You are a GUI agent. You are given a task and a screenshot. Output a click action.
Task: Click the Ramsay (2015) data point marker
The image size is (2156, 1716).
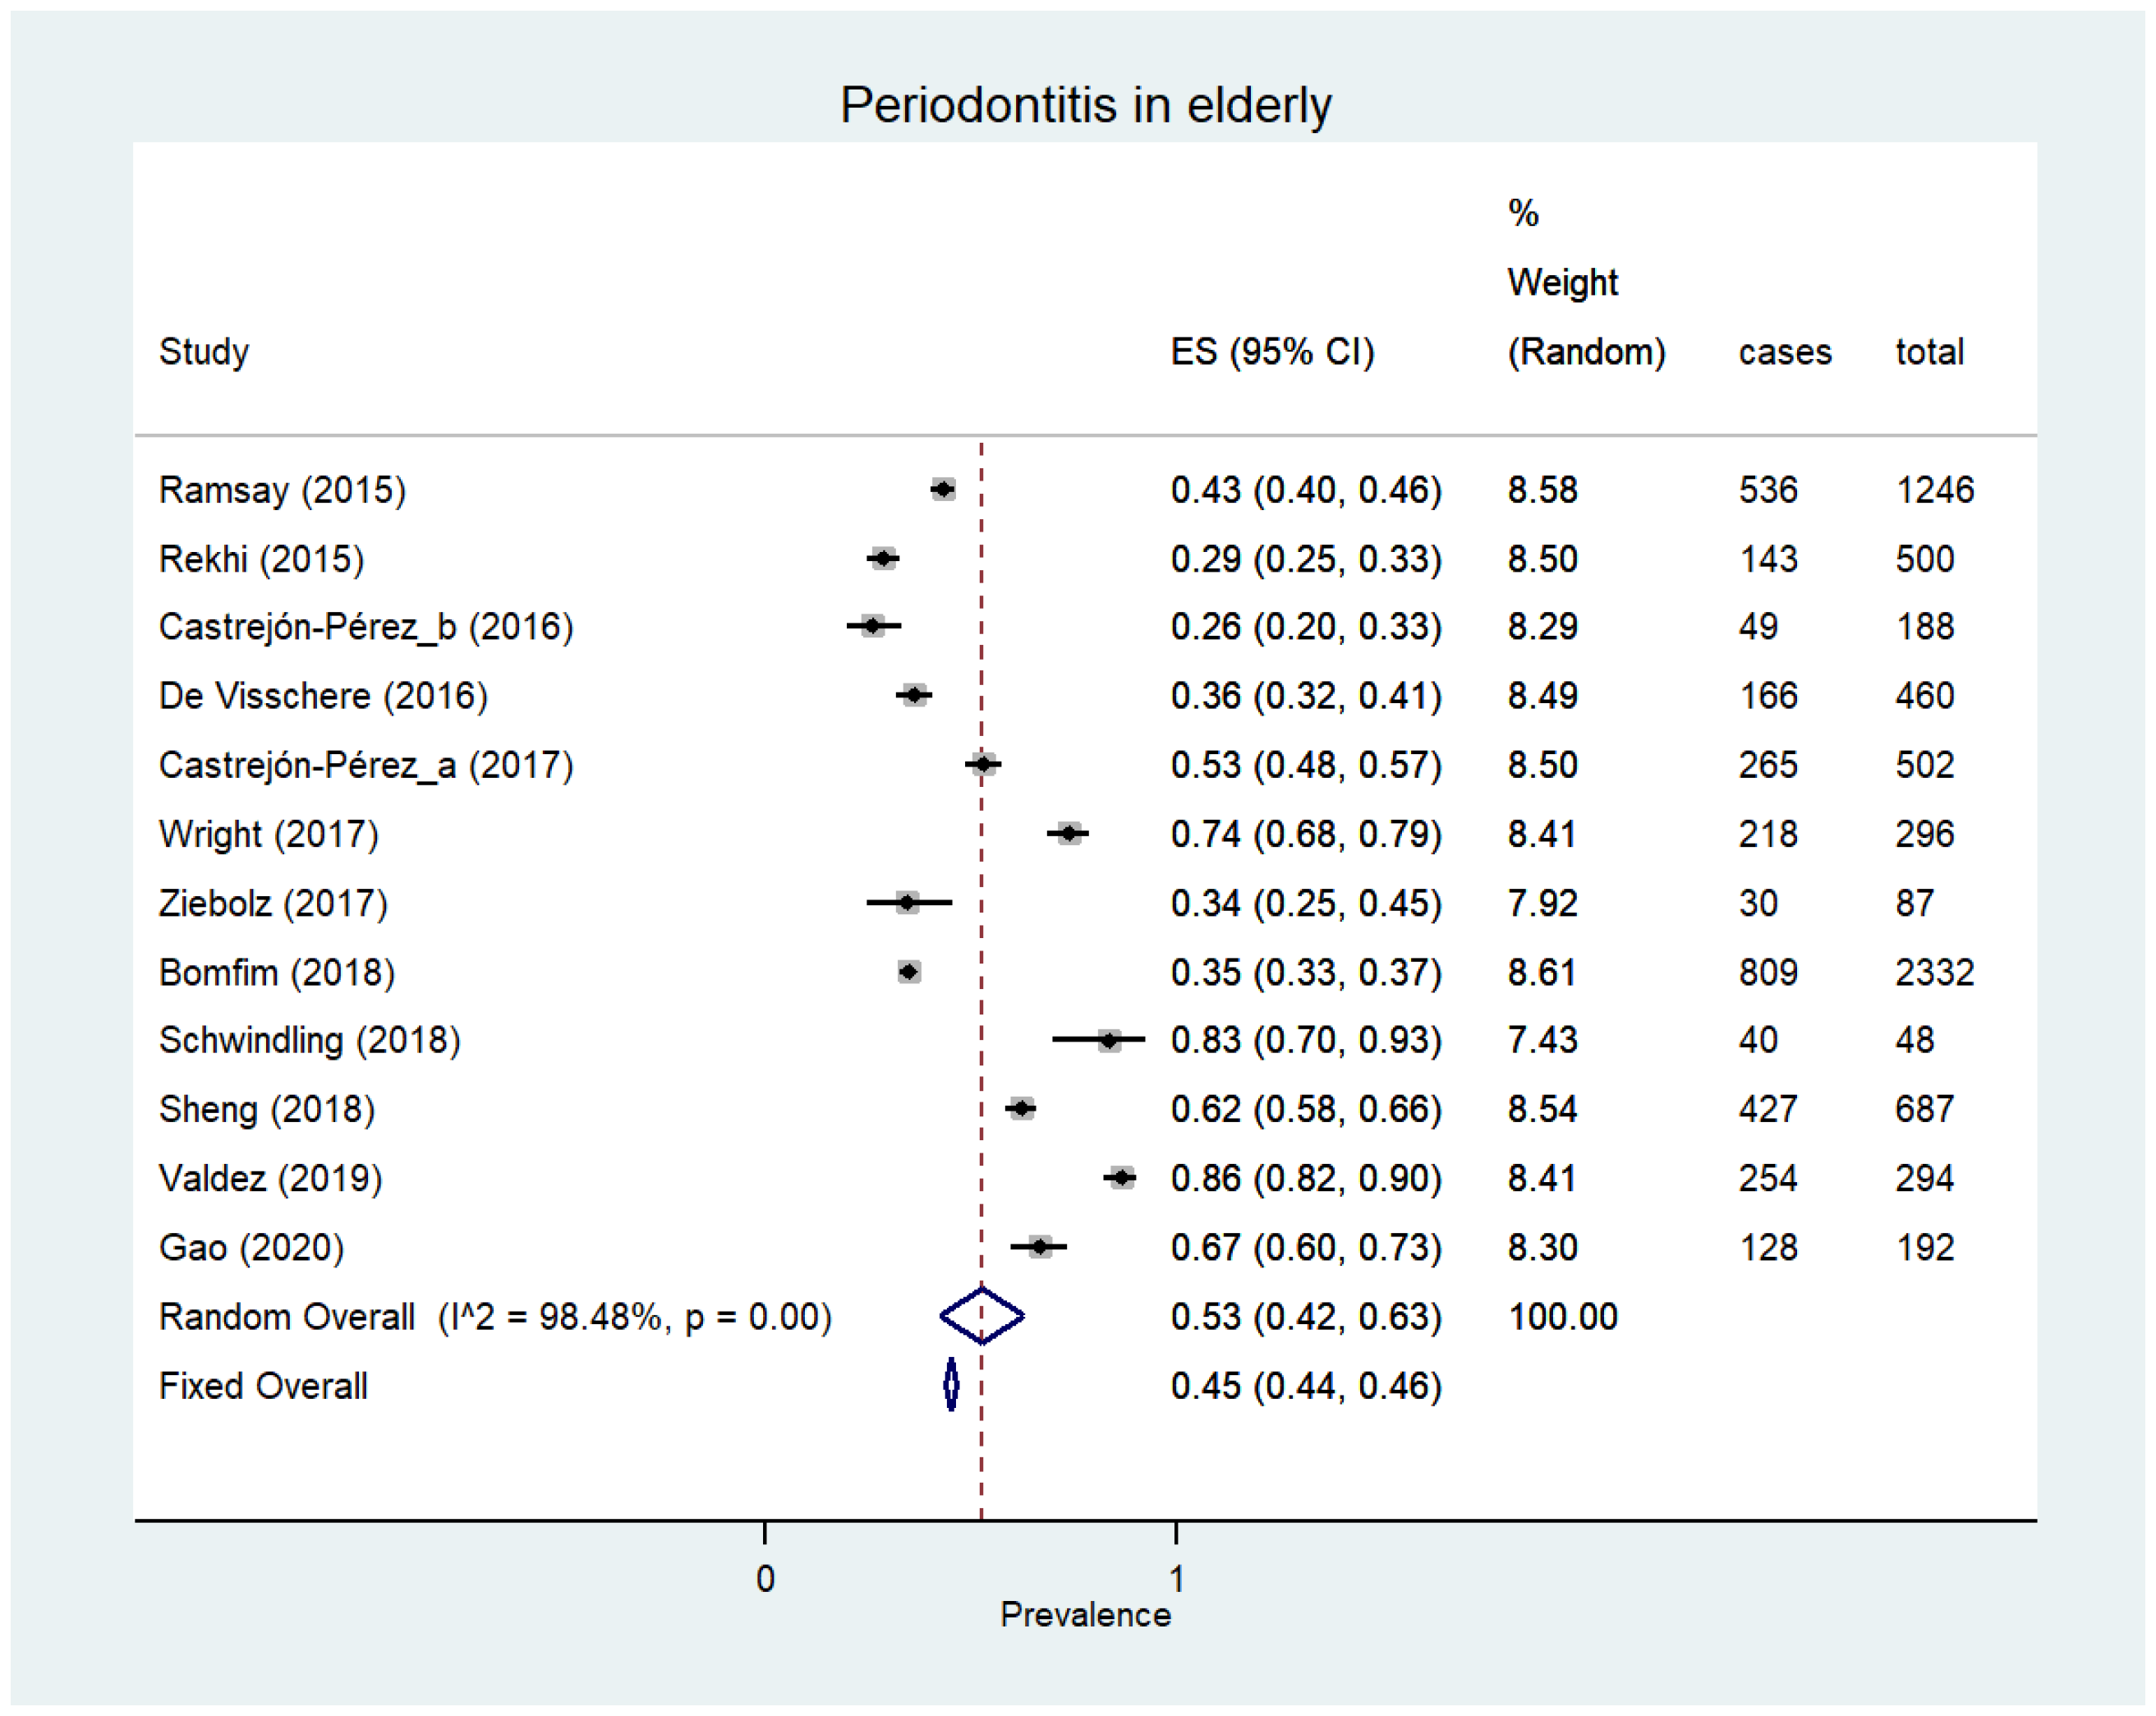(x=942, y=489)
